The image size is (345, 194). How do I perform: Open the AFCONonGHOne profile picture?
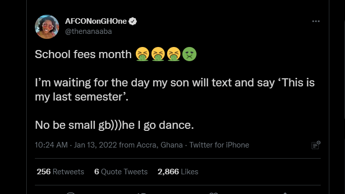(x=47, y=27)
